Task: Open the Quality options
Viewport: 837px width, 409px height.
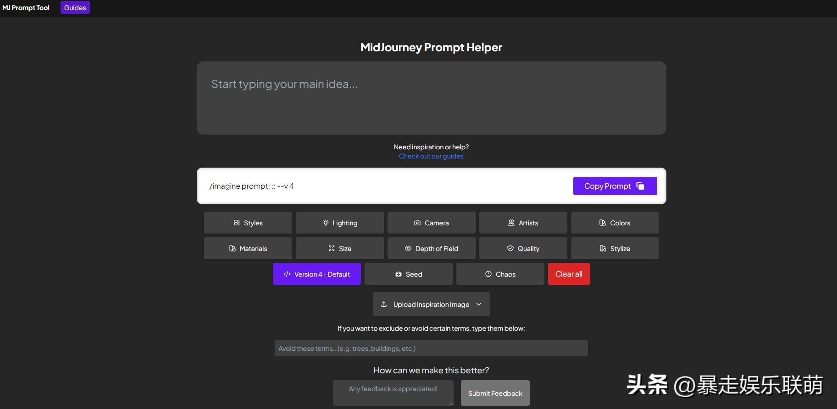Action: 523,248
